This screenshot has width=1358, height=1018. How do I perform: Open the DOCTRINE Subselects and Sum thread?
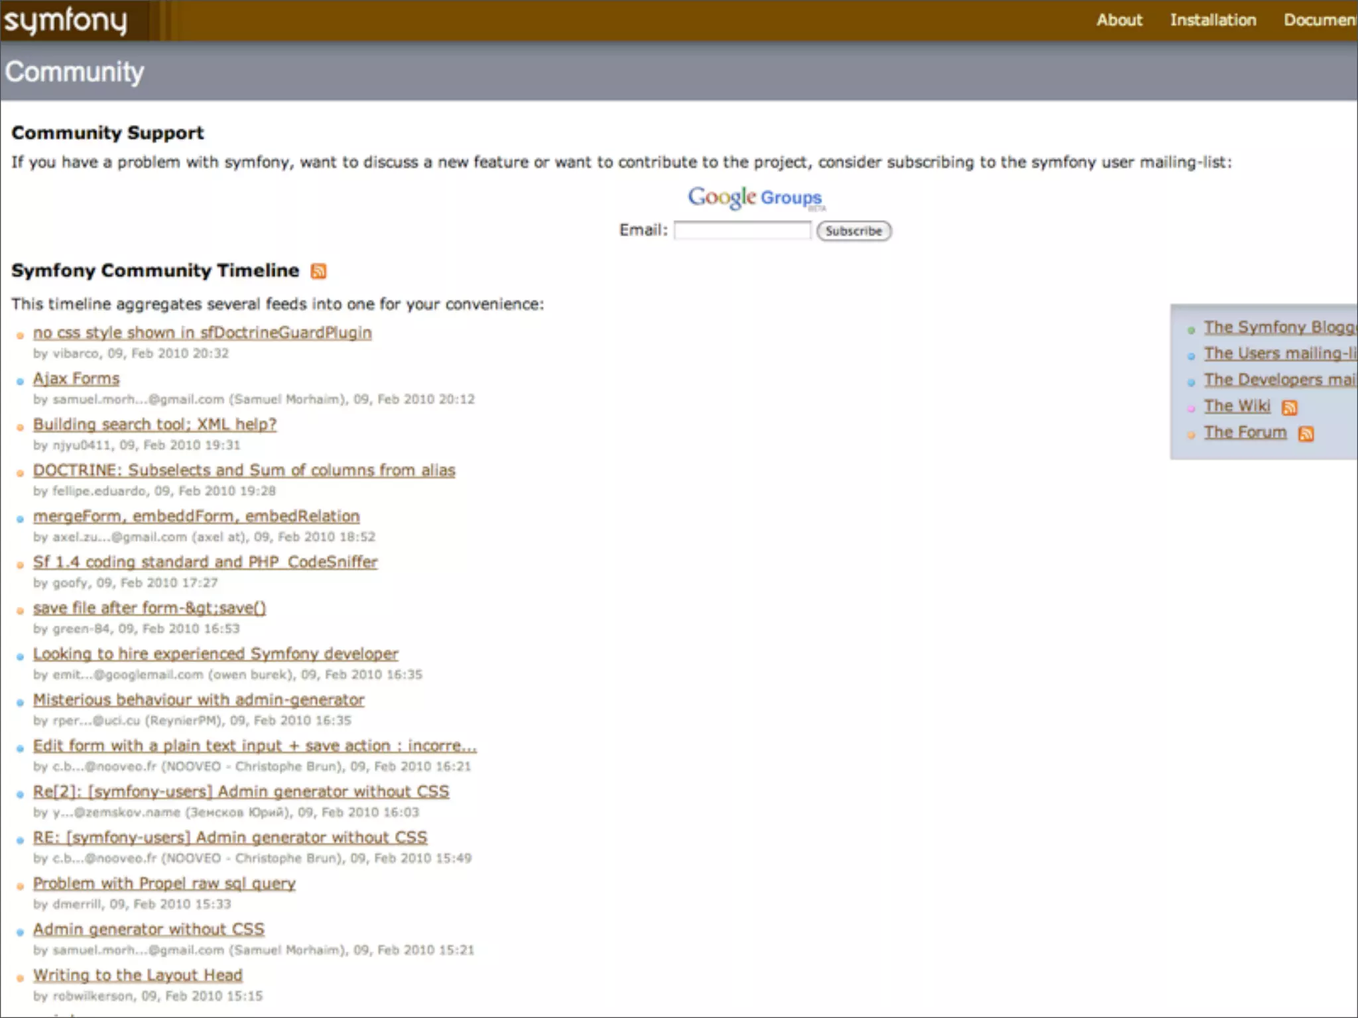[x=244, y=471]
